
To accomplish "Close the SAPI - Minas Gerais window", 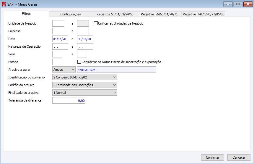I will (x=248, y=4).
